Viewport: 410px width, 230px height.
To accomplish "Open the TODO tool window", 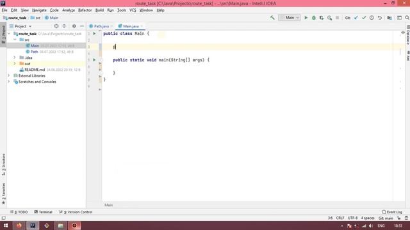I will pos(19,212).
